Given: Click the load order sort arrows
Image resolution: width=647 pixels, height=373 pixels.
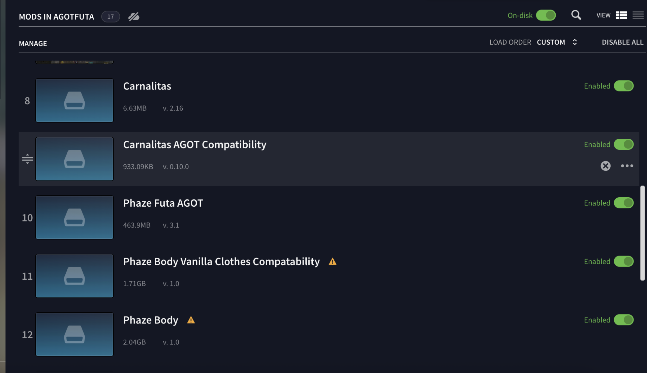Looking at the screenshot, I should point(575,42).
